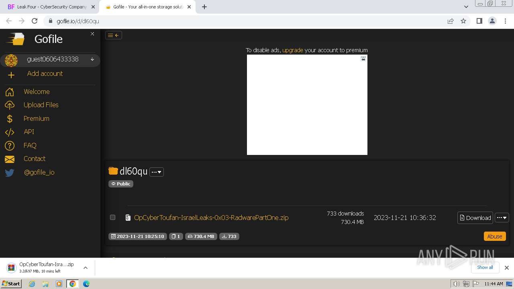
Task: Open the Contact page
Action: pos(35,159)
